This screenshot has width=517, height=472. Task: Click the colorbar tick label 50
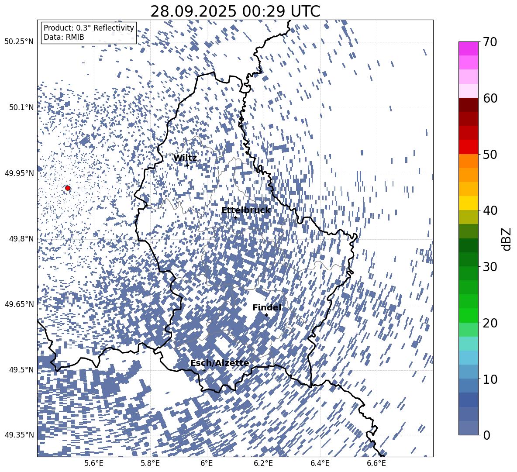pos(490,154)
